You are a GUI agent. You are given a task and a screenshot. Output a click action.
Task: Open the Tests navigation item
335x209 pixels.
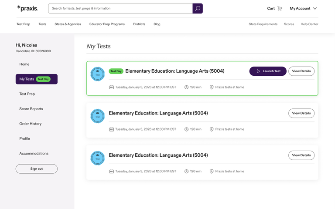pyautogui.click(x=42, y=24)
